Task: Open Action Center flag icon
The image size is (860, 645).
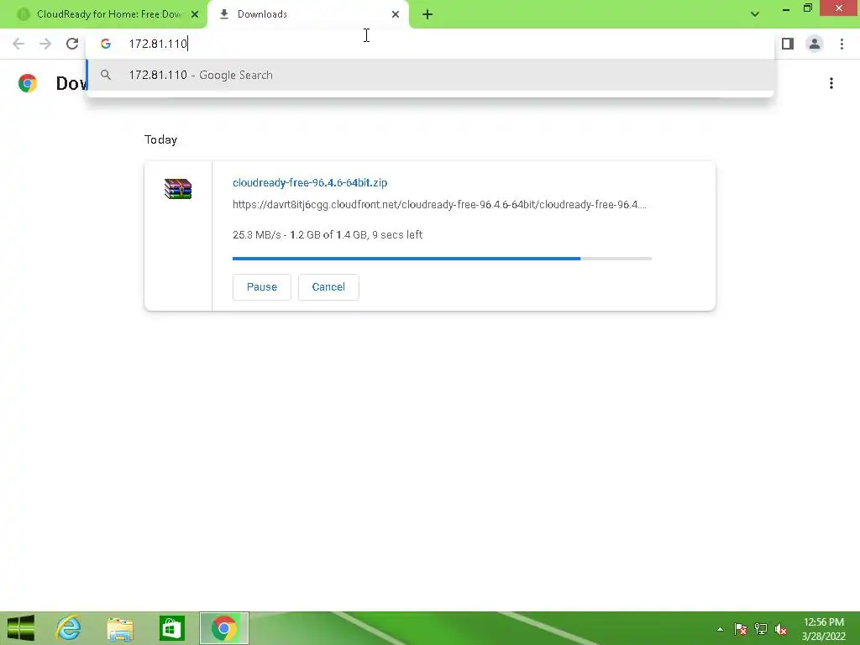Action: point(741,629)
